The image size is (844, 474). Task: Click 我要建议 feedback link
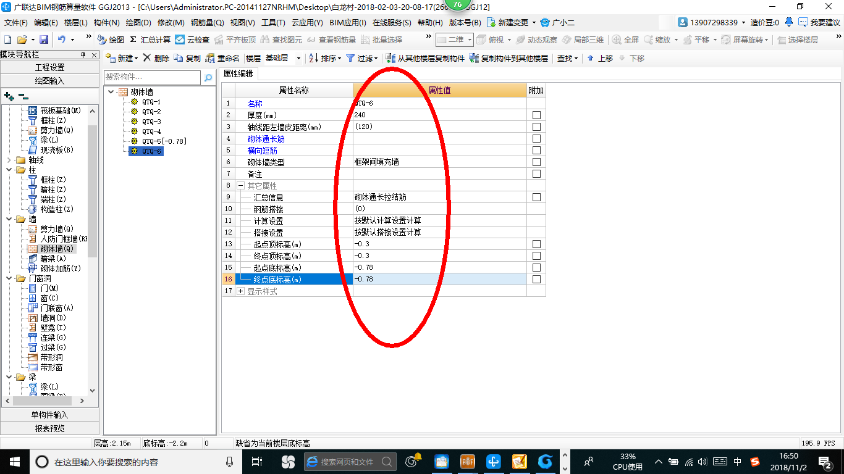point(819,22)
